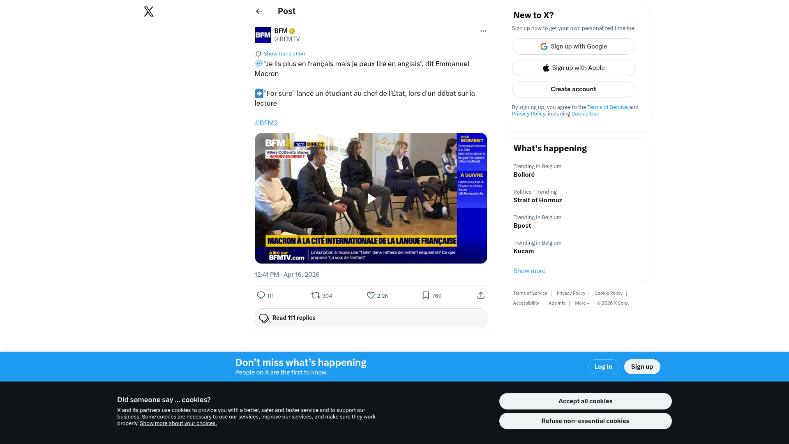Accept all cookies
This screenshot has height=444, width=789.
point(585,401)
